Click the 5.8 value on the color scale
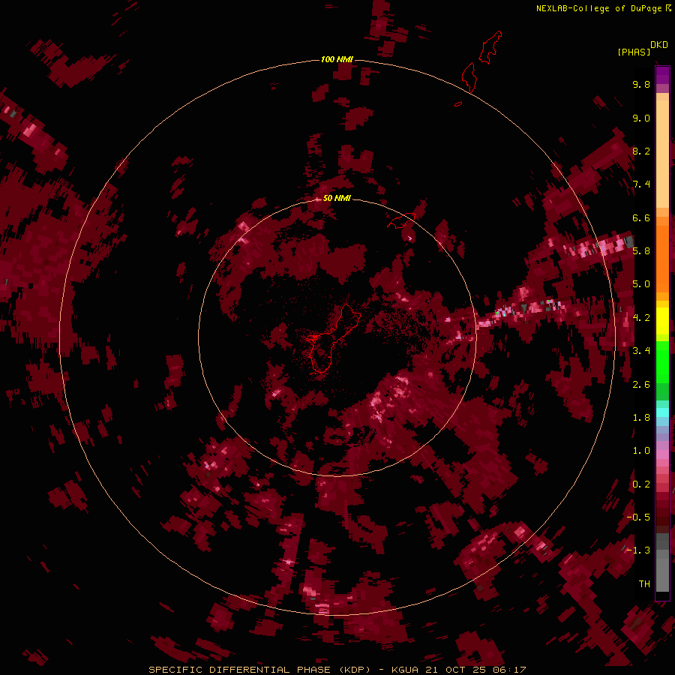675x675 pixels. (641, 251)
